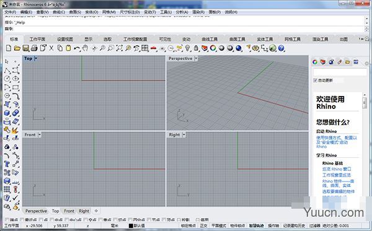The width and height of the screenshot is (372, 231).
Task: Enable the 四分点 object snap checkbox
Action: [130, 220]
